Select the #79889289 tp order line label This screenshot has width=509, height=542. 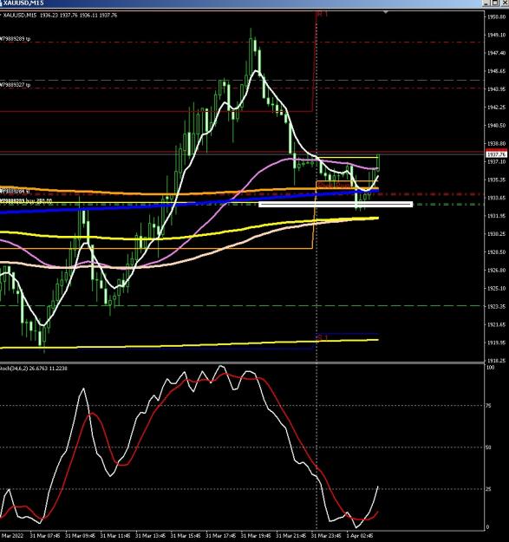(16, 39)
